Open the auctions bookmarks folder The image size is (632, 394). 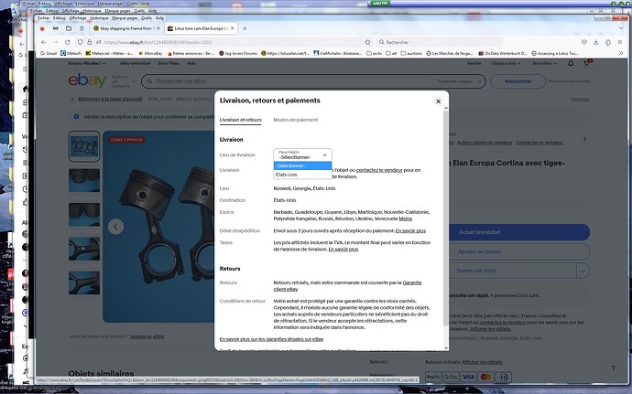tap(411, 53)
